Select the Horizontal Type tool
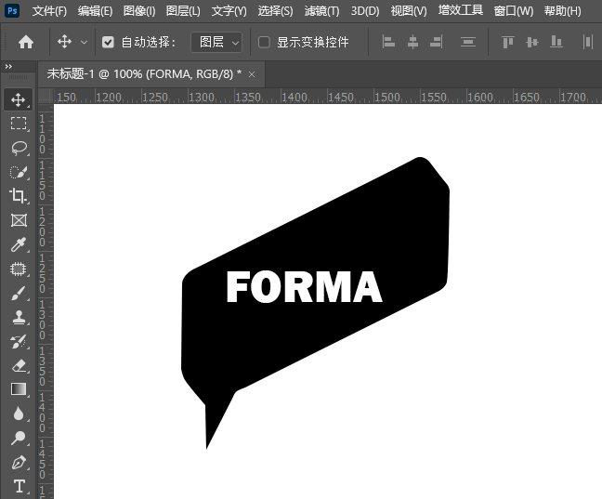The image size is (602, 499). click(19, 486)
